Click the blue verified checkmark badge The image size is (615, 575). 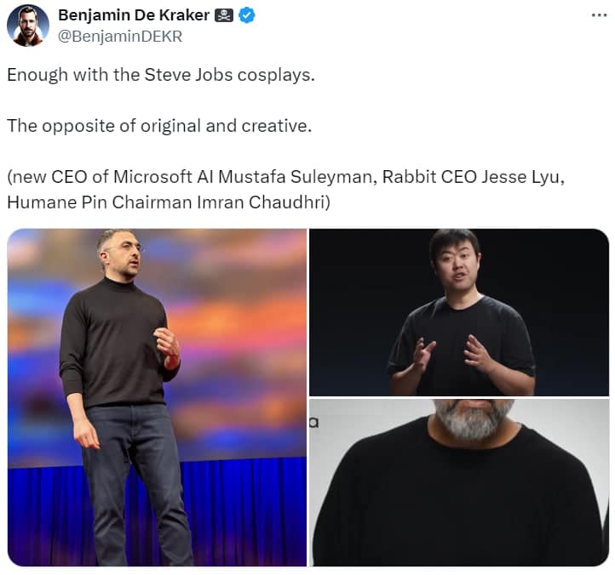tap(247, 16)
